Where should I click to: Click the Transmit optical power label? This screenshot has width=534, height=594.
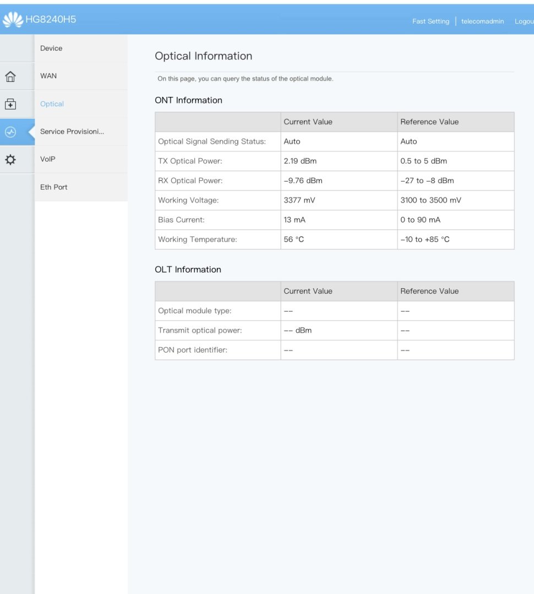200,331
